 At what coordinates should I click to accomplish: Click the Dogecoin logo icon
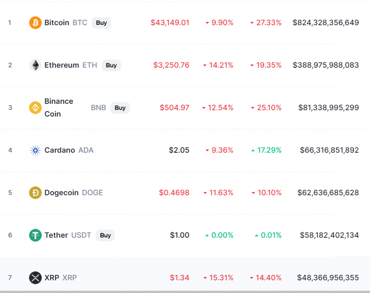[35, 193]
